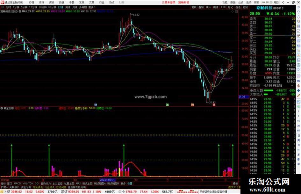Click the 深证 index value in status bar
Image resolution: width=301 pixels, height=194 pixels.
click(74, 192)
